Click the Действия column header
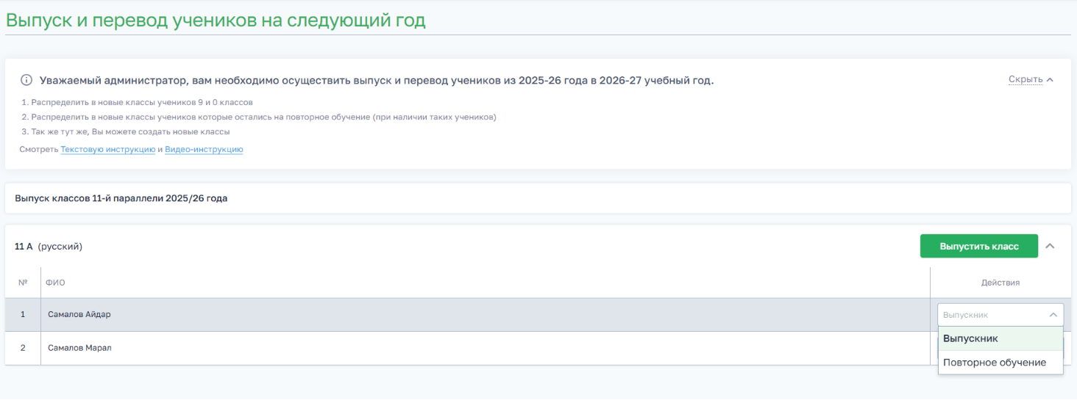The width and height of the screenshot is (1077, 400). tap(1000, 283)
